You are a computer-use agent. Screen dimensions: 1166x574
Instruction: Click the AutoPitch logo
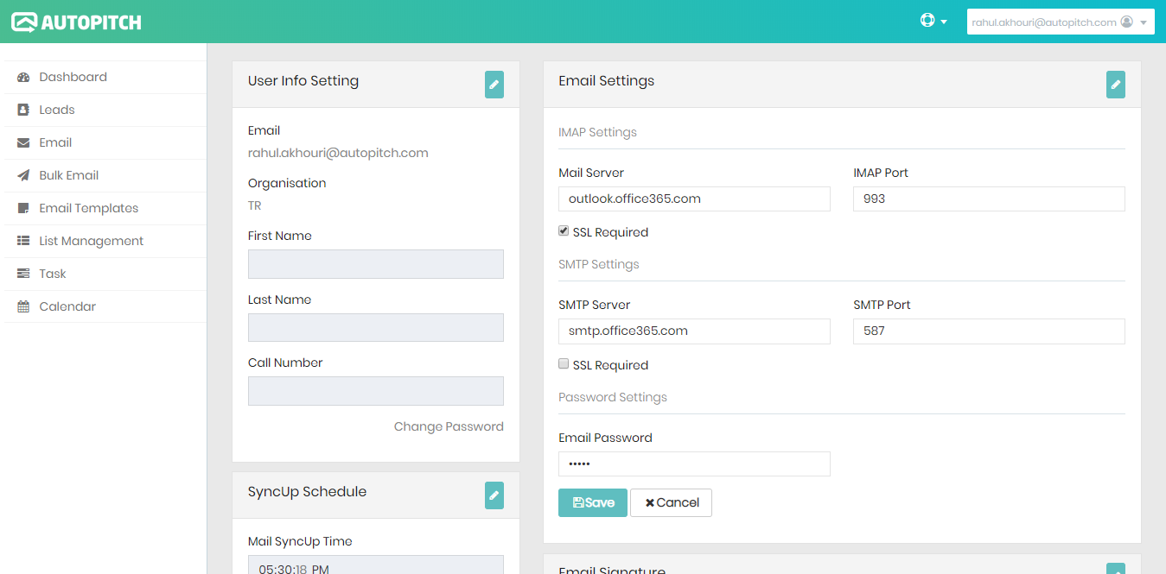click(76, 22)
